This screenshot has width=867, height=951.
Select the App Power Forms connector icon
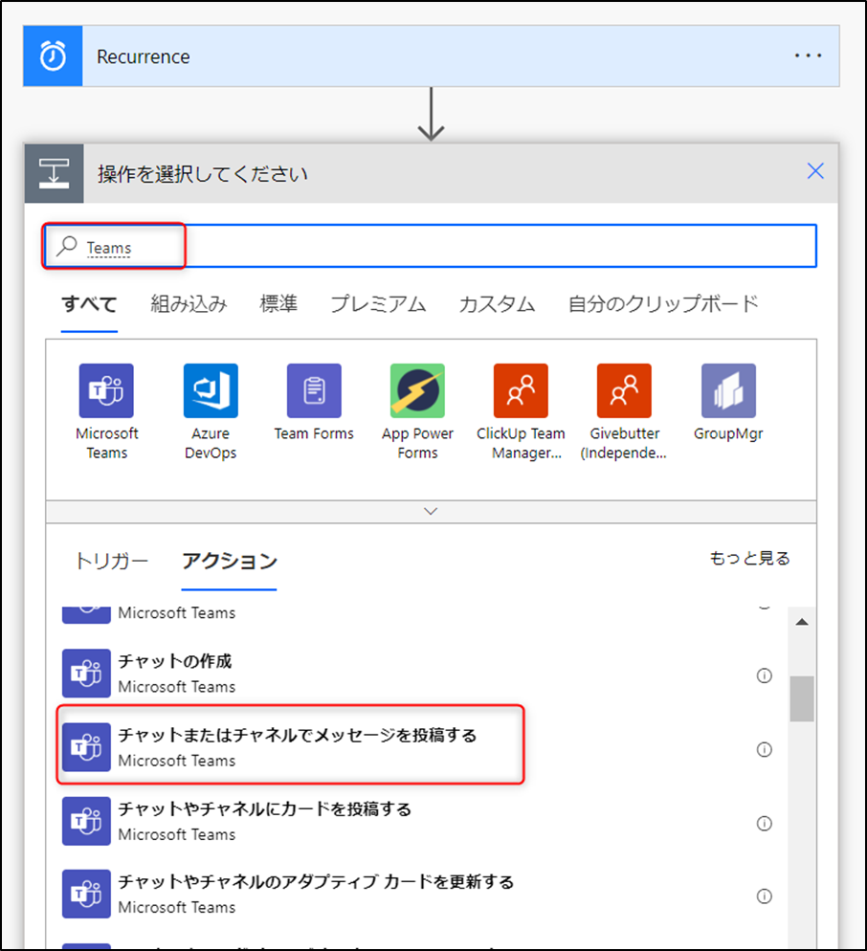(417, 391)
